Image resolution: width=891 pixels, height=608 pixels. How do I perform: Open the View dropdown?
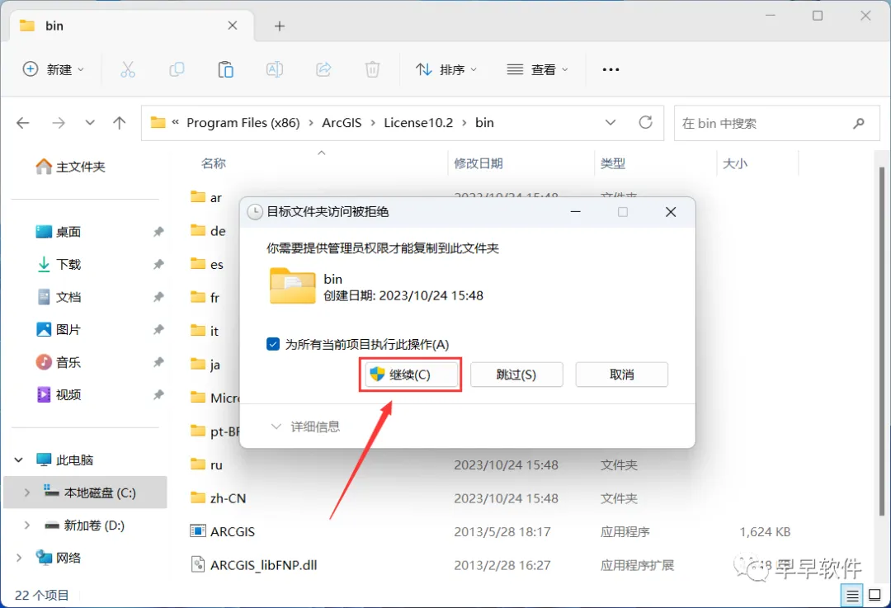(538, 69)
